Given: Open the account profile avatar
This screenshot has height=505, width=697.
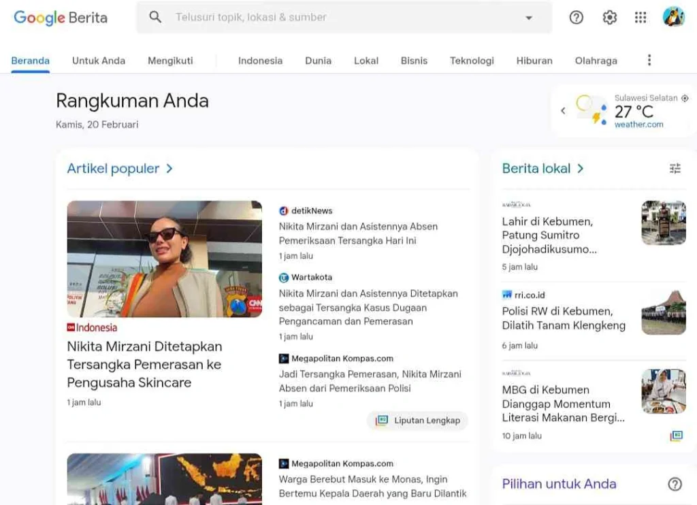Looking at the screenshot, I should pos(674,17).
